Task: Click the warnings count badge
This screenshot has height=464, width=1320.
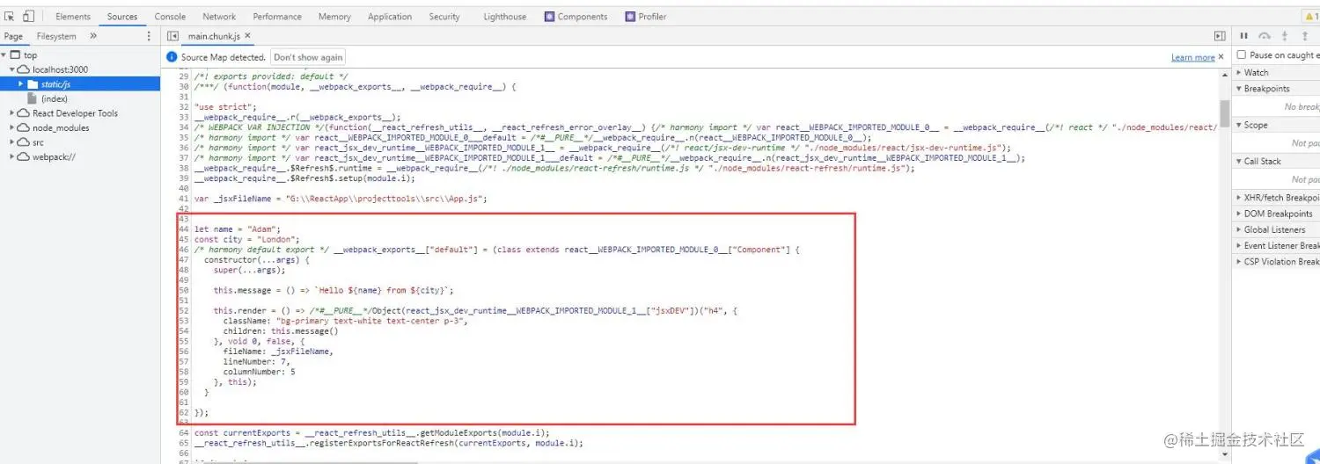Action: 1311,16
